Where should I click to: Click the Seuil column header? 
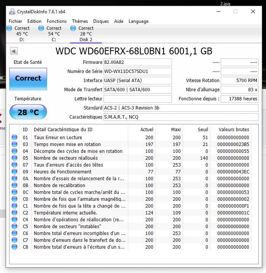tap(196, 130)
